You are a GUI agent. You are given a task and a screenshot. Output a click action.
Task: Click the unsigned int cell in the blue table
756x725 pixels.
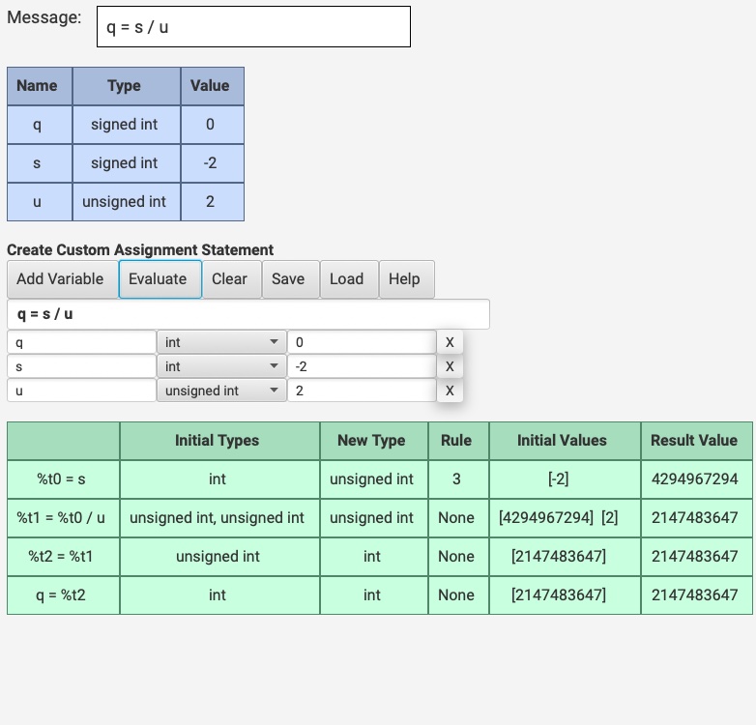pyautogui.click(x=127, y=201)
